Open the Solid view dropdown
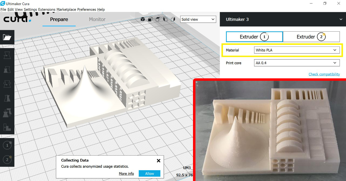346x181 pixels. [198, 19]
